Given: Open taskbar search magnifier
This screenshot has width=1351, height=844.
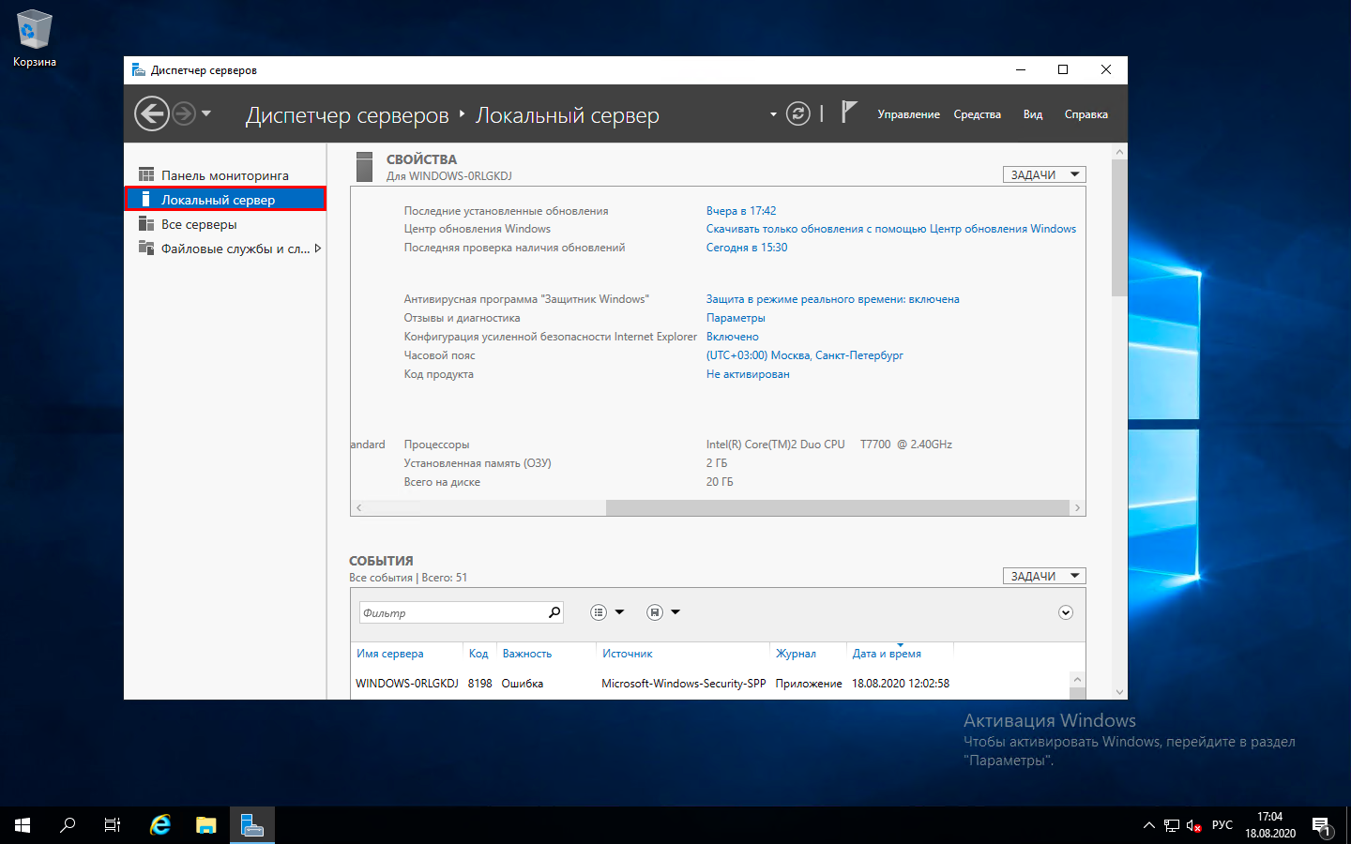Looking at the screenshot, I should tap(68, 825).
